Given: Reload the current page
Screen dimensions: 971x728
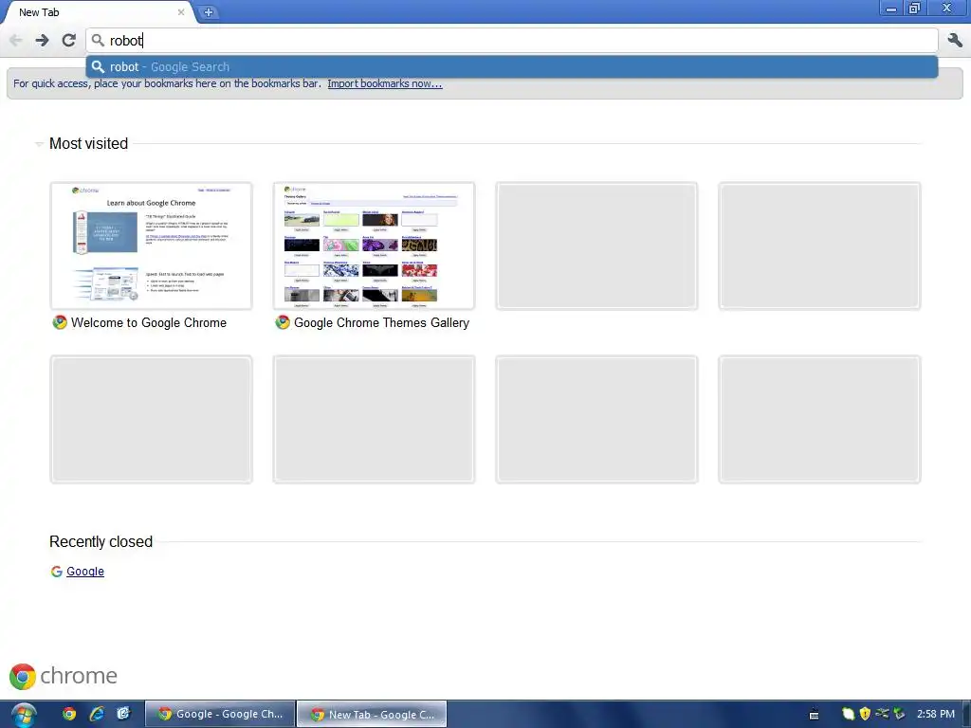Looking at the screenshot, I should (x=68, y=41).
